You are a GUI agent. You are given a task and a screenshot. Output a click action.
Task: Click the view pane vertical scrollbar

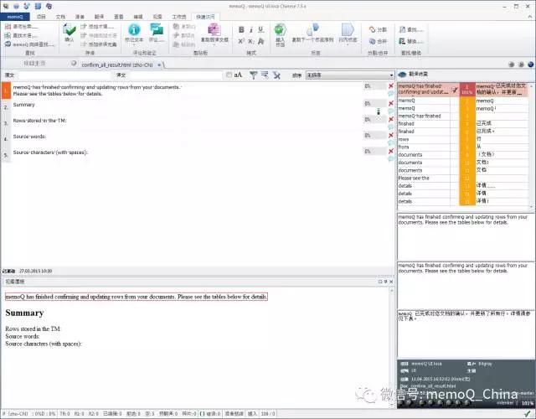pos(392,347)
